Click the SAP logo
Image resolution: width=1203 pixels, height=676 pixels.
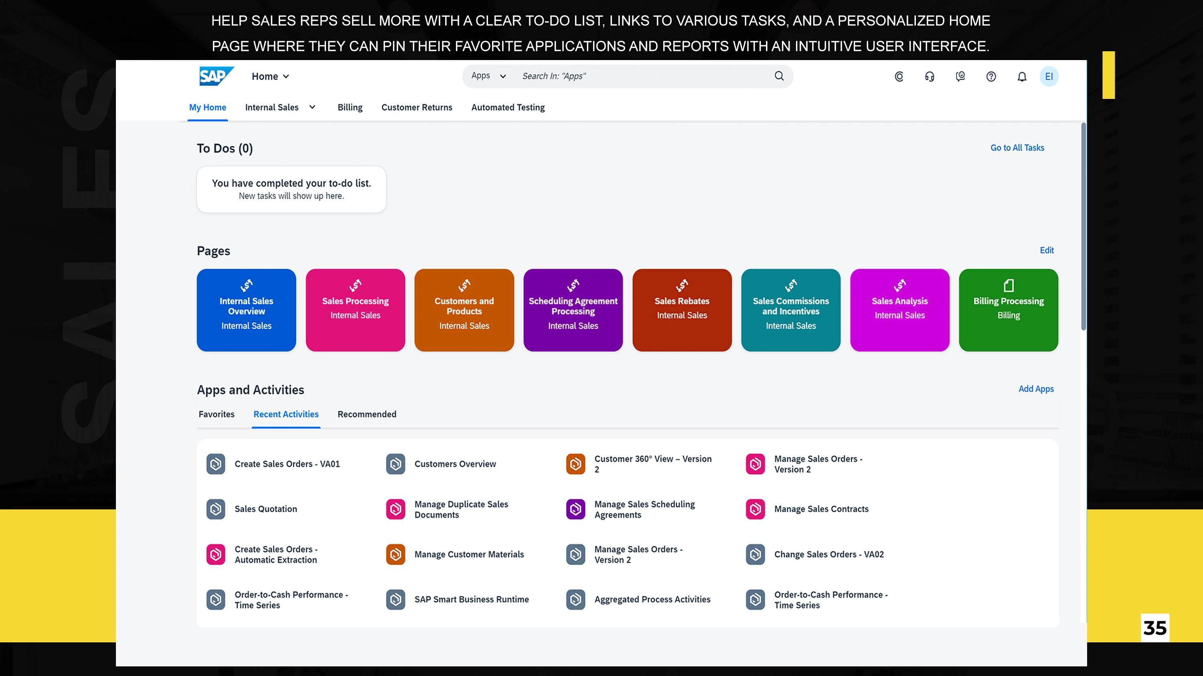216,76
